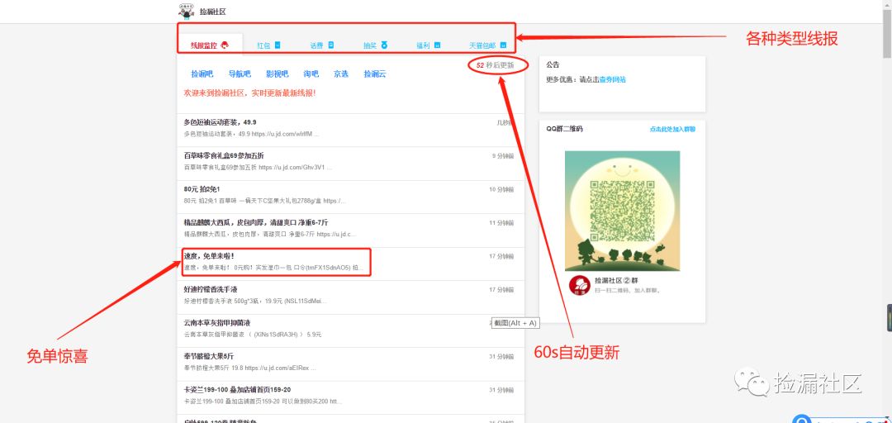Click the red icon beside 线报监控 tab
The width and height of the screenshot is (892, 423).
(x=225, y=45)
